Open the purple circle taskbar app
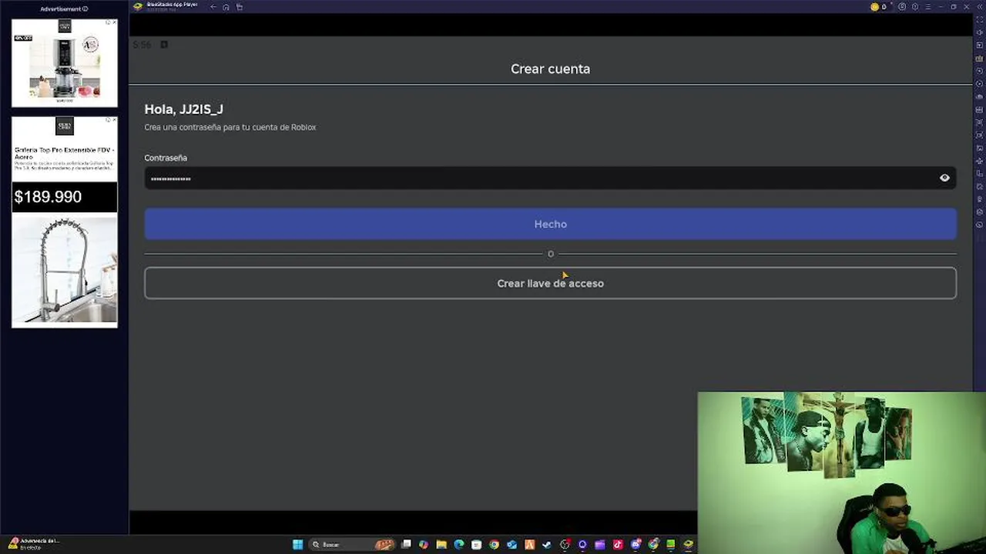Image resolution: width=986 pixels, height=554 pixels. click(582, 545)
